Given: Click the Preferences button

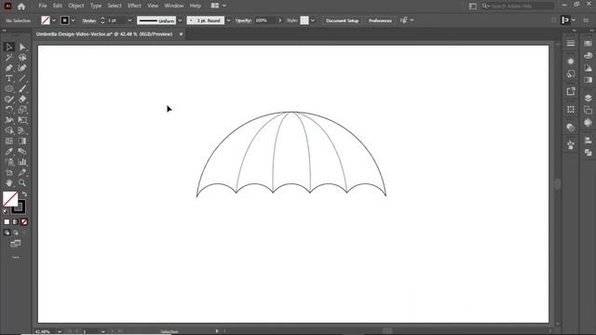Looking at the screenshot, I should point(380,20).
